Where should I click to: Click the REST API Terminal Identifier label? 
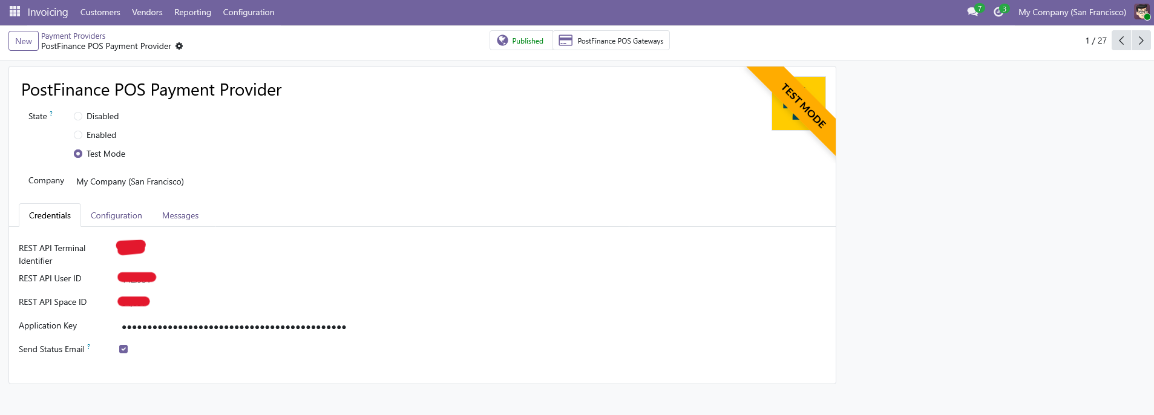click(x=52, y=254)
